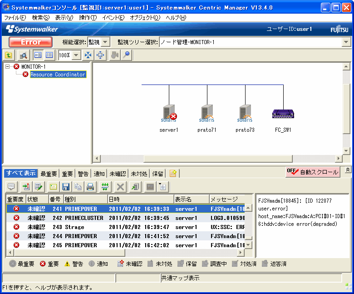Click the event detail card icon
Viewport: 354px width, 294px height.
point(53,187)
